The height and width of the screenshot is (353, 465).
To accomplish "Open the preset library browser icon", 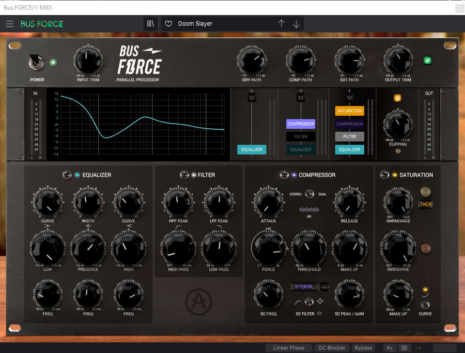I will pos(151,24).
